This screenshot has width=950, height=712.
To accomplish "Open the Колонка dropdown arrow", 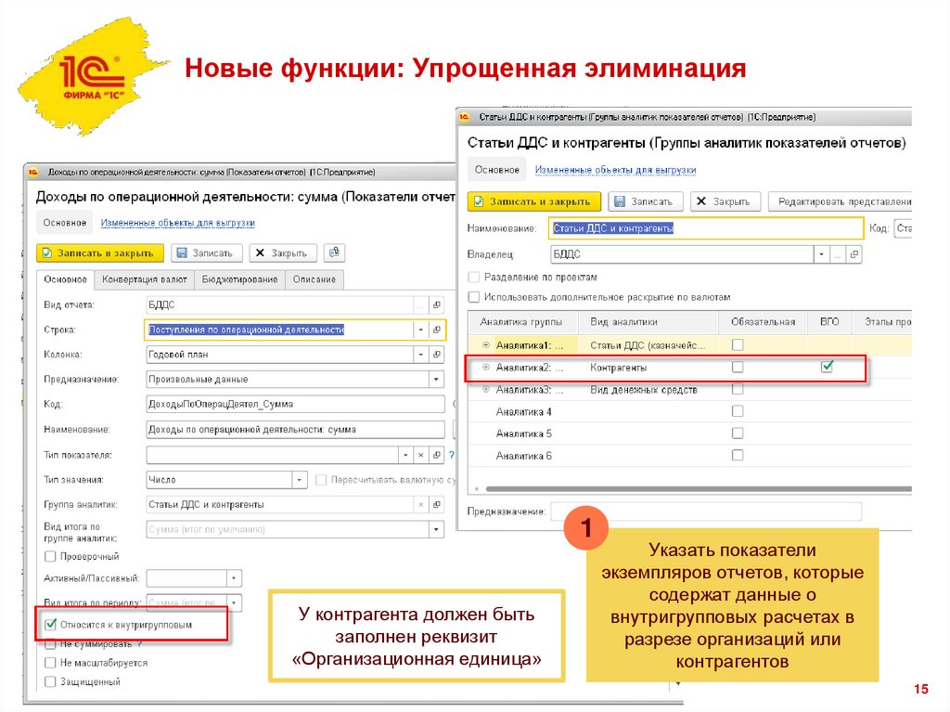I will [x=421, y=355].
